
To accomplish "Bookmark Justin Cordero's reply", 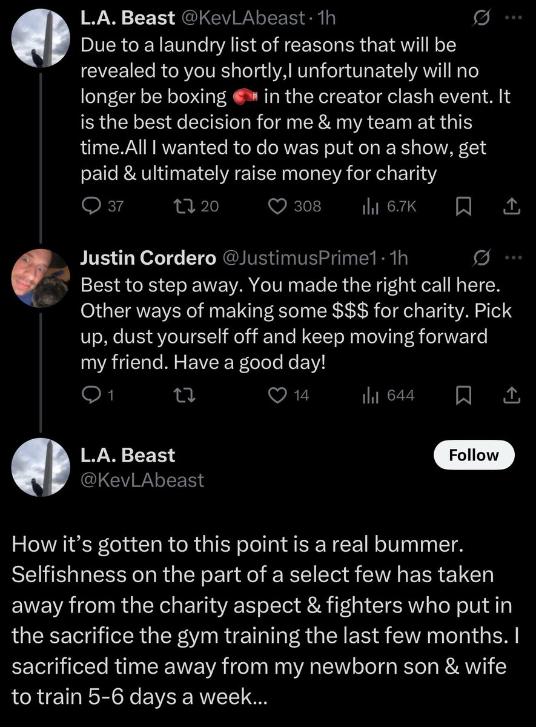I will click(x=463, y=396).
